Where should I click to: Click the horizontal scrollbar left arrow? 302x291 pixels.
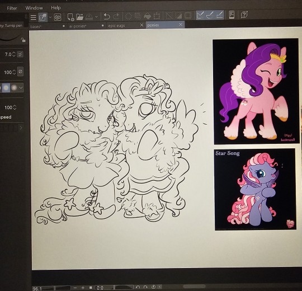(160, 287)
